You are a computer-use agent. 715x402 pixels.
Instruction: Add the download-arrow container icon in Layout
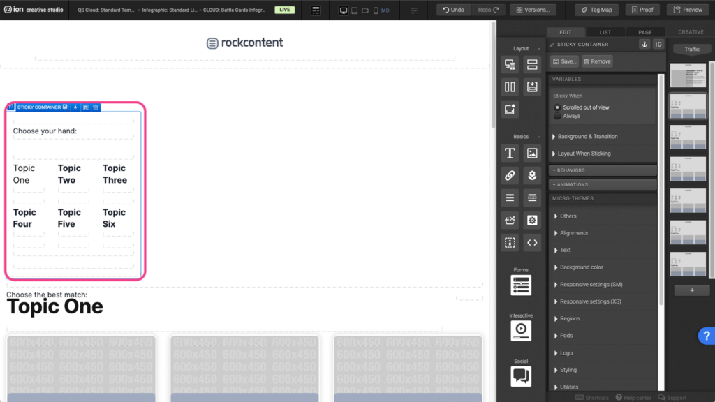click(x=531, y=87)
